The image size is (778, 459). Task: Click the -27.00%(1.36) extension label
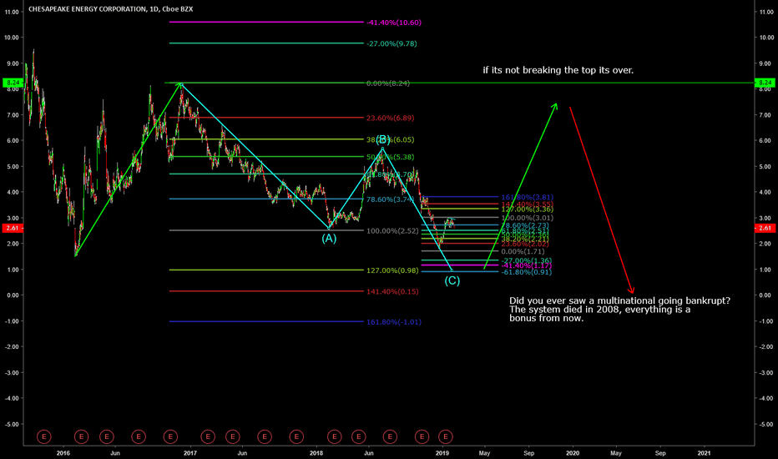point(526,260)
